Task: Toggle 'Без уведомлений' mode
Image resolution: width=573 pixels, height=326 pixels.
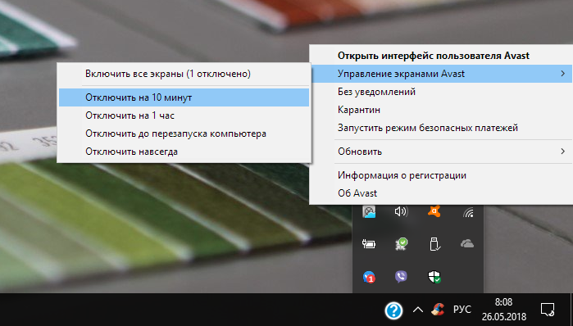Action: (376, 92)
